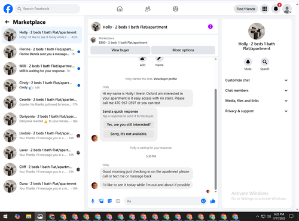Screen dimensions: 299x221
Task: Click the Facebook logo icon
Action: (8, 9)
